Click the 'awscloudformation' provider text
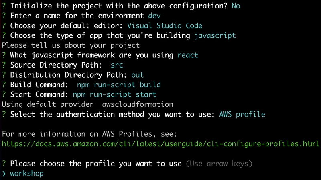The width and height of the screenshot is (321, 180). (138, 104)
